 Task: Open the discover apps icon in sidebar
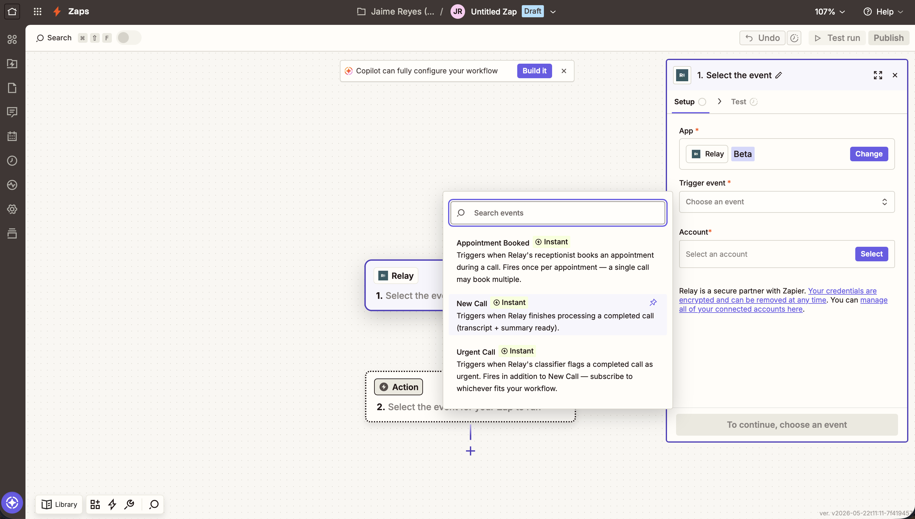[12, 39]
